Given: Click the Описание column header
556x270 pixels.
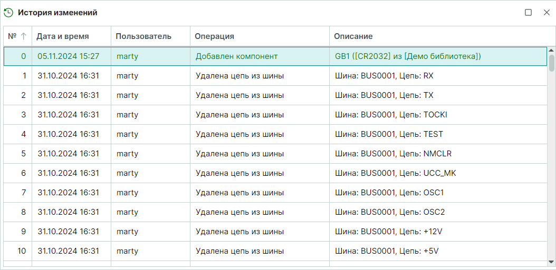Looking at the screenshot, I should click(x=353, y=36).
